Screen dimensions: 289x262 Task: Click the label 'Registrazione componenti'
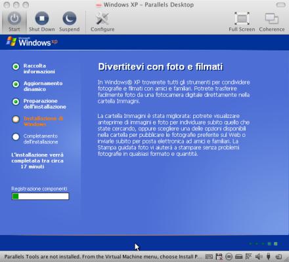[x=39, y=189]
